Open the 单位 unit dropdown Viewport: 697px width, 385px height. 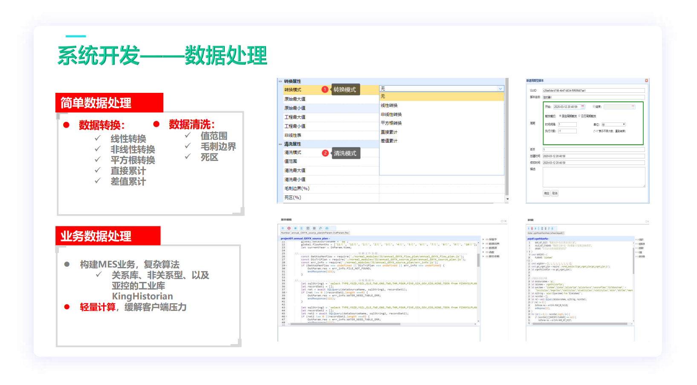pyautogui.click(x=613, y=124)
